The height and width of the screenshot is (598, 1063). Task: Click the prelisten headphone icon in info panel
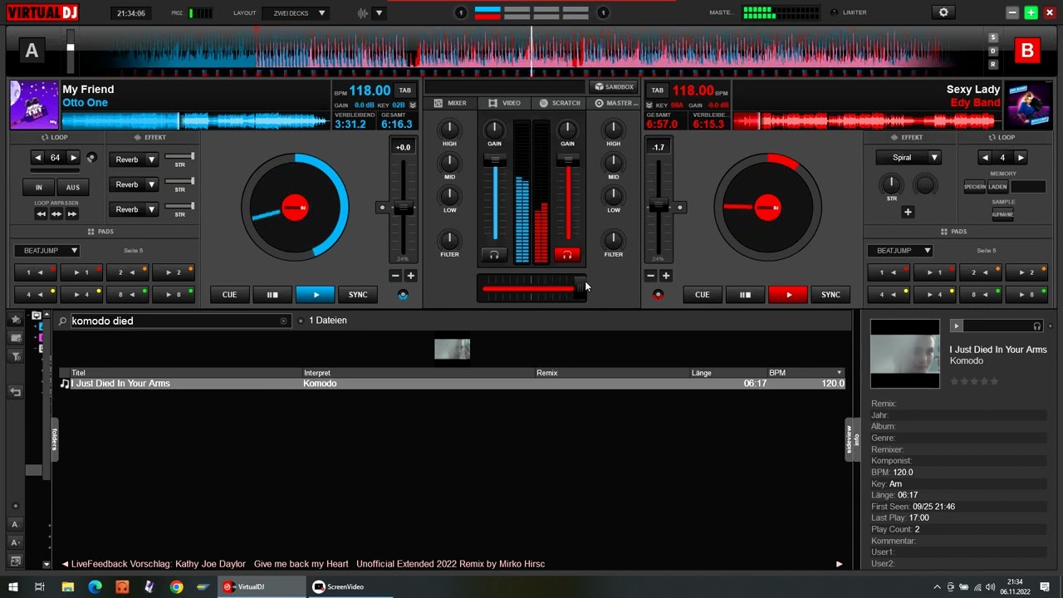[1037, 326]
